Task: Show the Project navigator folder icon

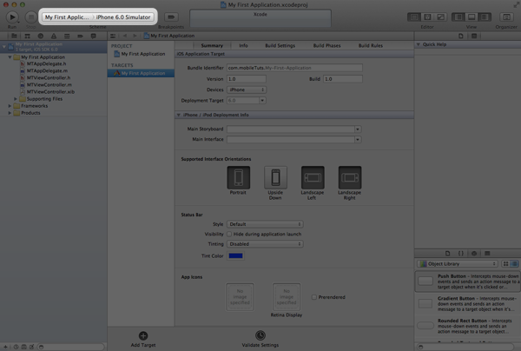Action: coord(14,36)
